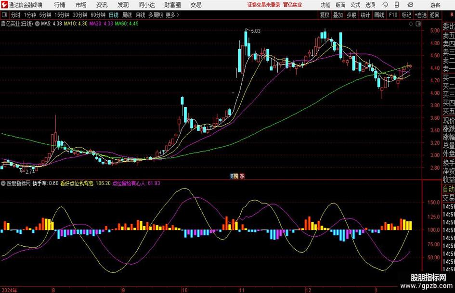The height and width of the screenshot is (293, 455).
Task: Click the MA60: 4.45 label
Action: 127,24
